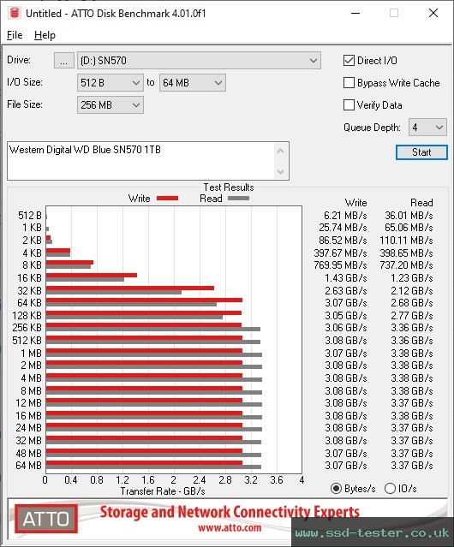Image resolution: width=454 pixels, height=547 pixels.
Task: Click the gray Read legend swatch
Action: point(239,199)
